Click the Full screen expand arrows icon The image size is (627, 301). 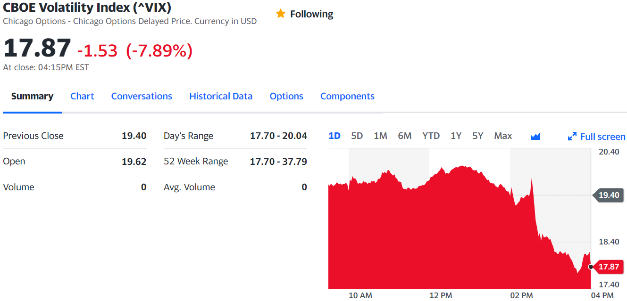click(x=572, y=137)
